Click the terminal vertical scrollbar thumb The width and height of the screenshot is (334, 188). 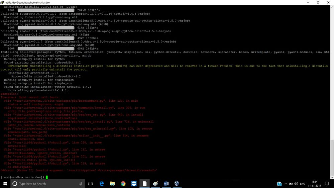pos(332,158)
